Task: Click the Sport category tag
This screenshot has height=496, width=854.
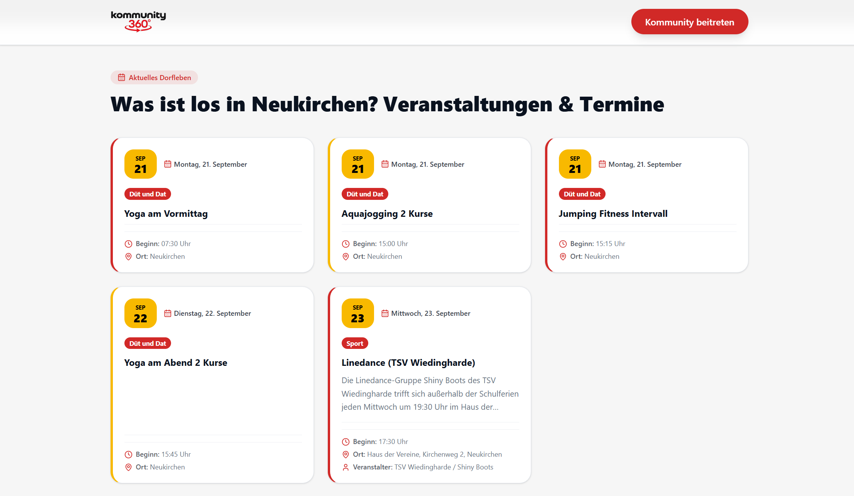Action: coord(355,343)
